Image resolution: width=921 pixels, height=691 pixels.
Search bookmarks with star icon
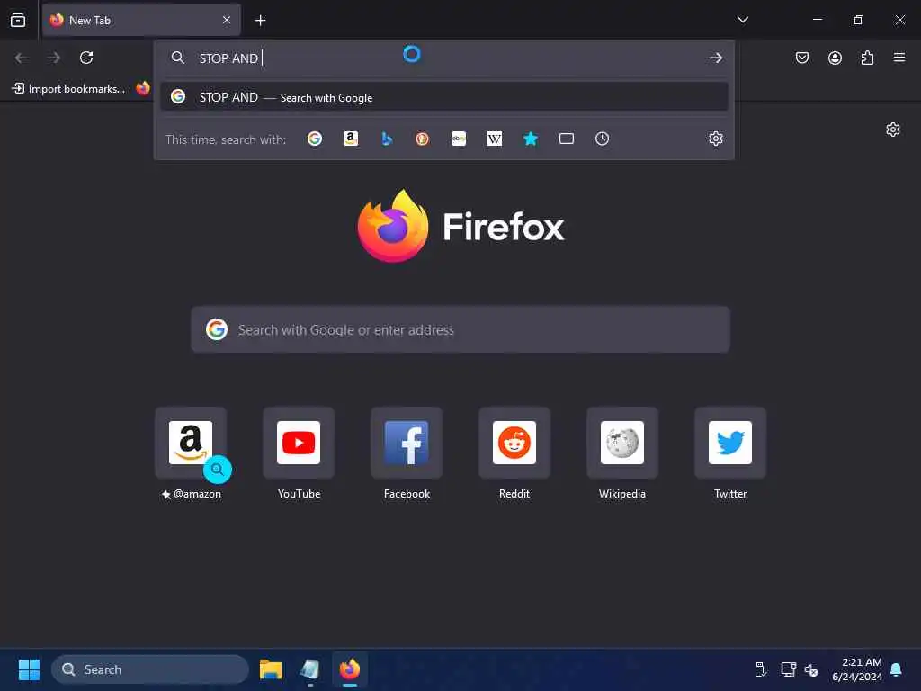[x=531, y=139]
